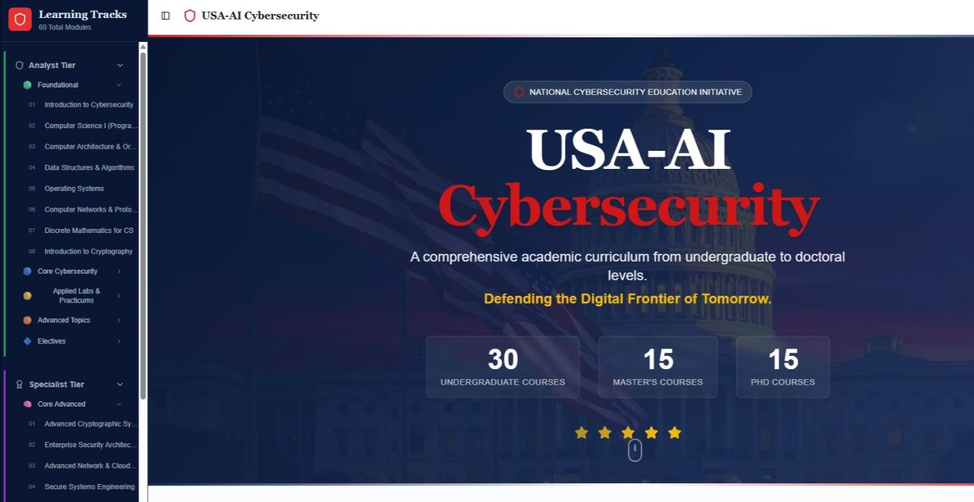Click the National Cybersecurity Education Initiative badge
The height and width of the screenshot is (502, 974).
coord(627,92)
